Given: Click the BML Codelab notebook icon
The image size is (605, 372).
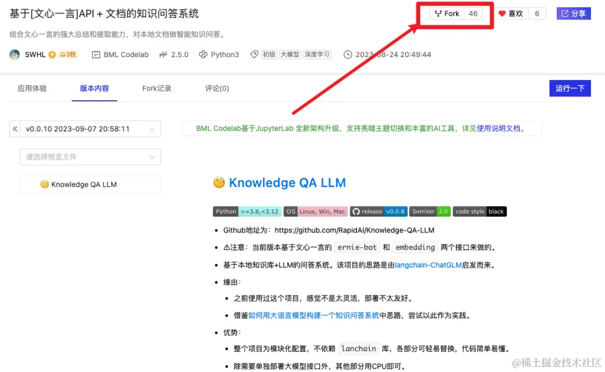Looking at the screenshot, I should [96, 55].
